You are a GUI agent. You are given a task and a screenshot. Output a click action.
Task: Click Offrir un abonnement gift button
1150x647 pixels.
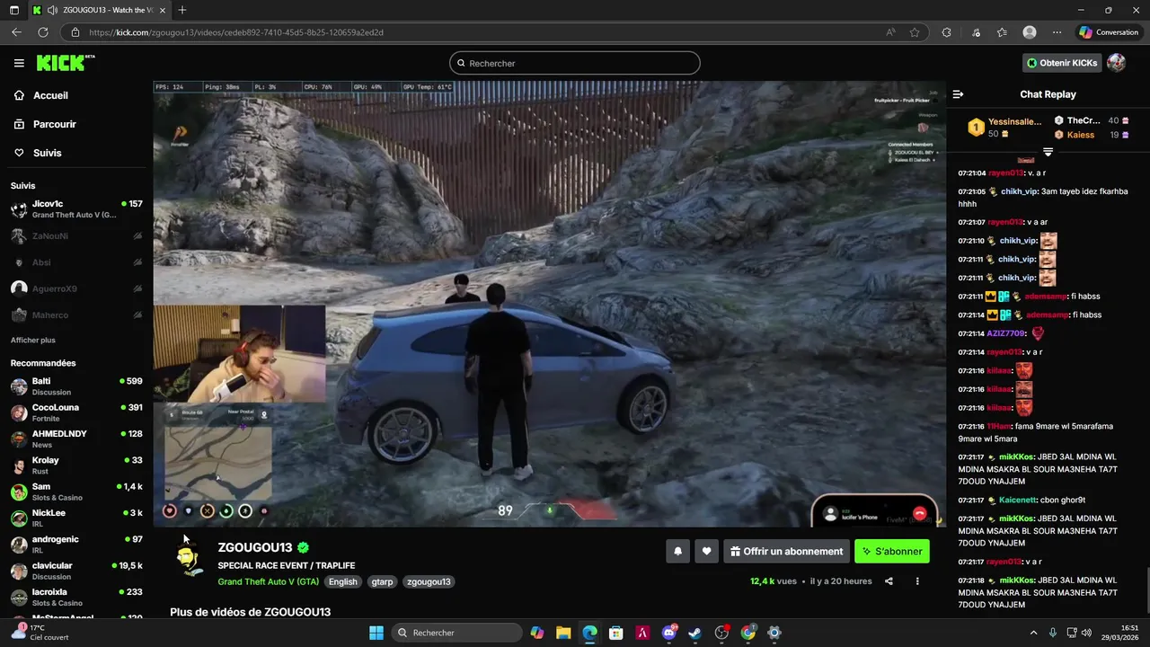pos(786,552)
